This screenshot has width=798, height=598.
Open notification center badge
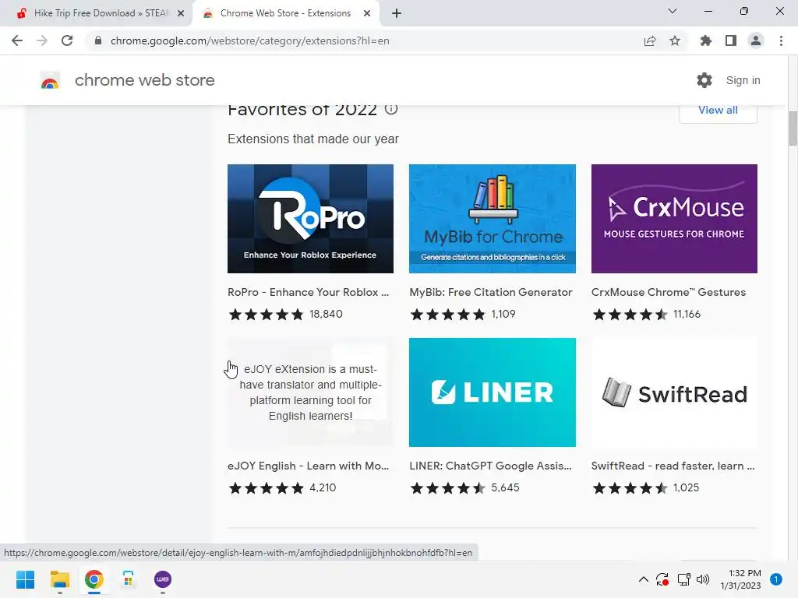(x=776, y=579)
